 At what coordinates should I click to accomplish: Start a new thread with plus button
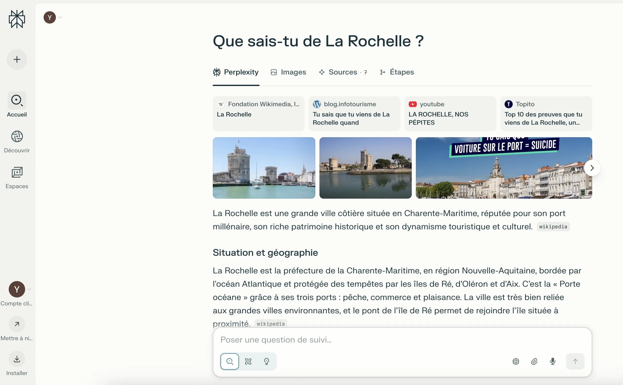17,59
